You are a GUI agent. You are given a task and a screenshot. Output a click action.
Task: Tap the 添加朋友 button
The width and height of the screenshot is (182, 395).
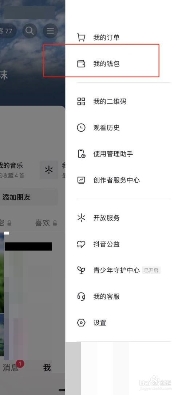pyautogui.click(x=28, y=197)
